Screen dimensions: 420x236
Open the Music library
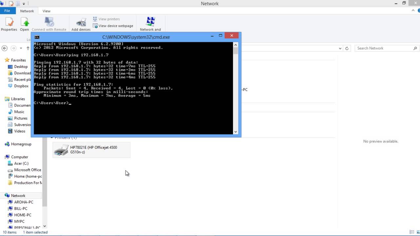(x=19, y=112)
